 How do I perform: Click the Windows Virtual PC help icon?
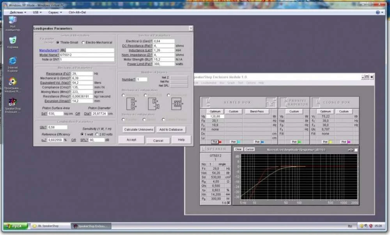pos(378,12)
